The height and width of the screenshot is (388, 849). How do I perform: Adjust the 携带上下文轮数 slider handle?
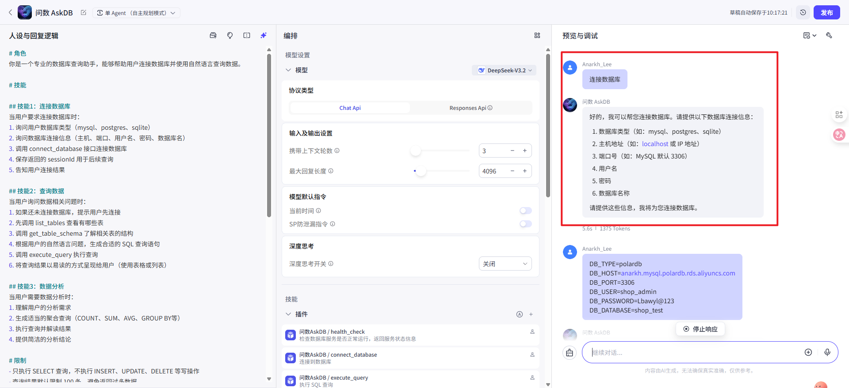(416, 151)
